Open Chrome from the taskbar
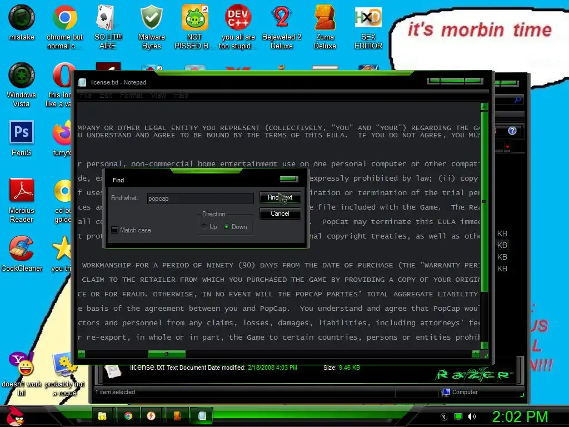Screen dimensions: 569x427 click(x=128, y=416)
